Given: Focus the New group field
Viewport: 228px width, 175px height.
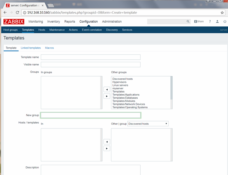Looking at the screenshot, I should click(91, 115).
